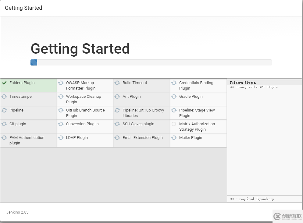Click the spinning icon beside Pipeline

4,110
